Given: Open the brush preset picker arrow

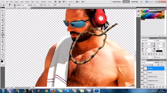Looking at the screenshot, I should 12,5.
